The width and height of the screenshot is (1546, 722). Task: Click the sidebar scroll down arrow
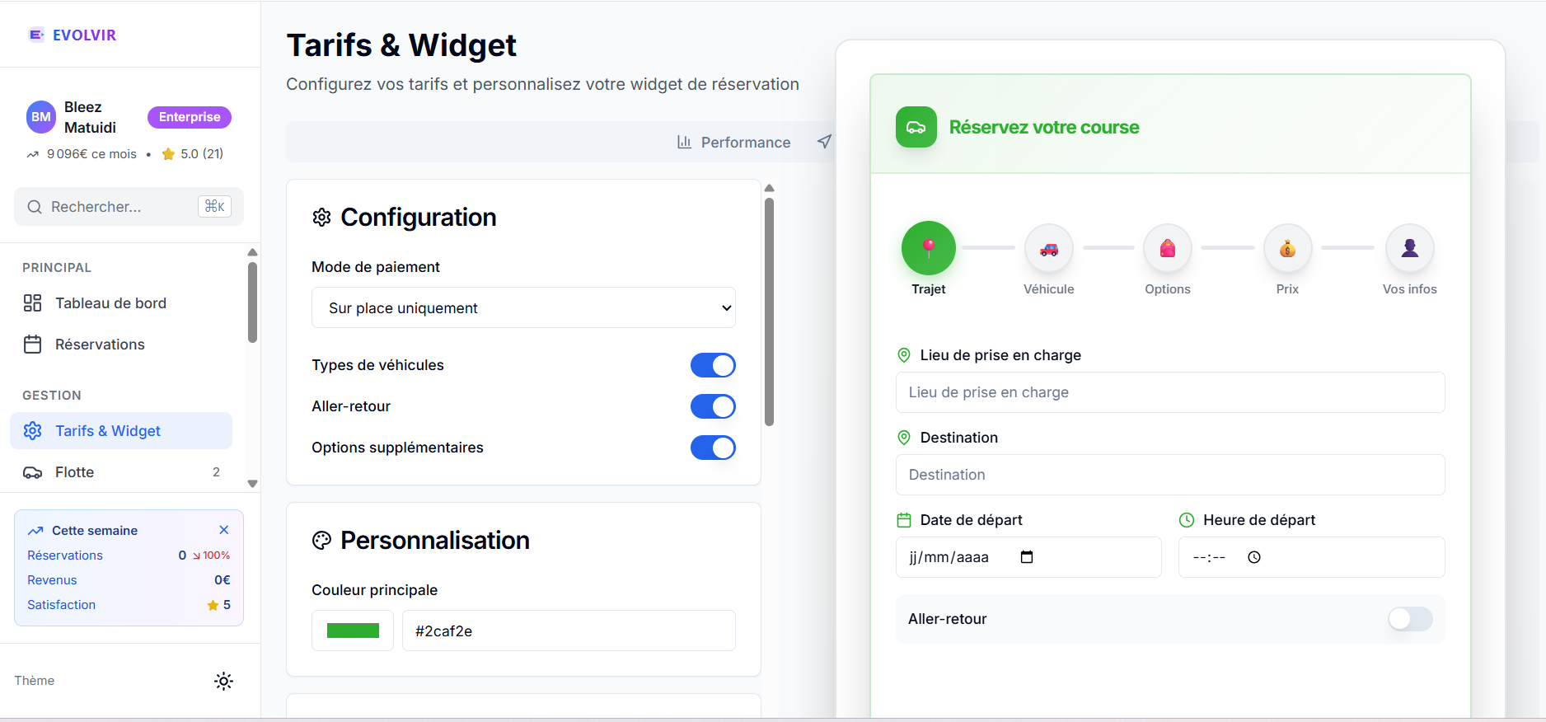[253, 484]
